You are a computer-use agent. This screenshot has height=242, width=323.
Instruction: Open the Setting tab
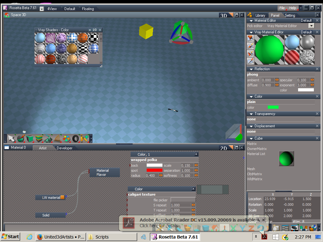[290, 15]
